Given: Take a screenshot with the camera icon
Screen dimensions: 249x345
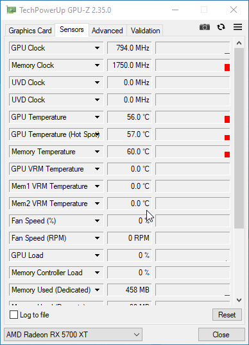Looking at the screenshot, I should click(205, 28).
